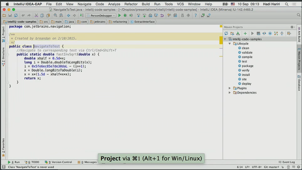Select the compile lifecycle goal
Screen dimensions: 302x170
(x=247, y=57)
